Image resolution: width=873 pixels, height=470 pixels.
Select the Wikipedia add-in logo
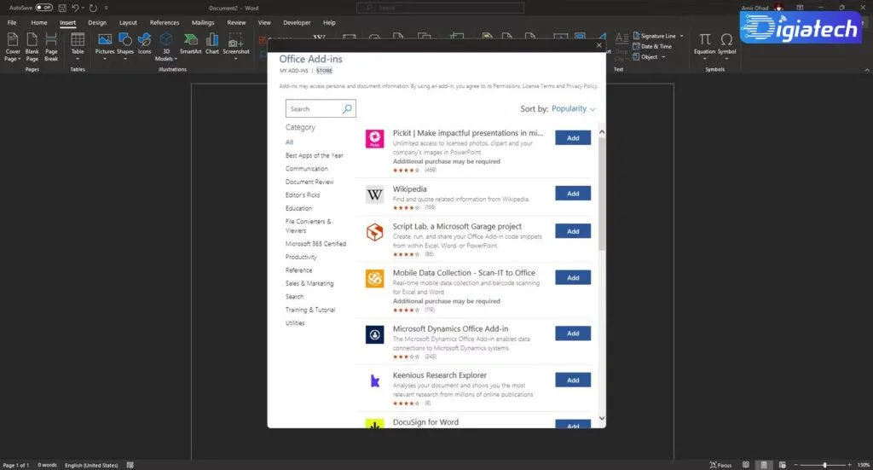pyautogui.click(x=375, y=194)
